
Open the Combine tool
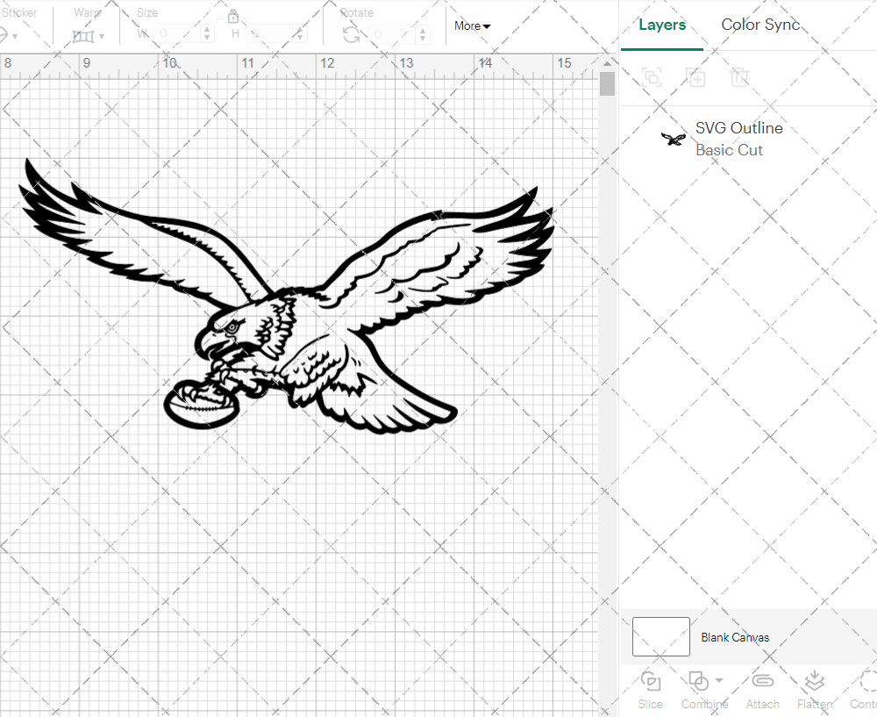click(699, 690)
